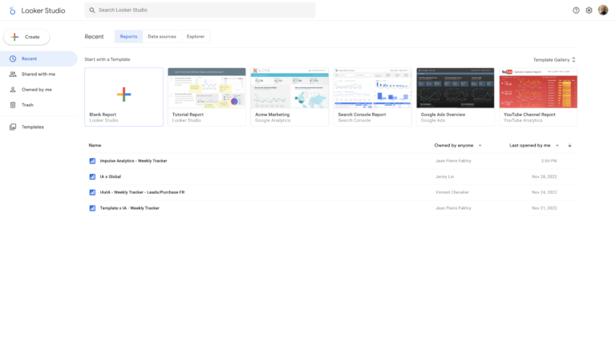Click the search magnifier icon
Viewport: 616px width, 351px height.
point(92,10)
